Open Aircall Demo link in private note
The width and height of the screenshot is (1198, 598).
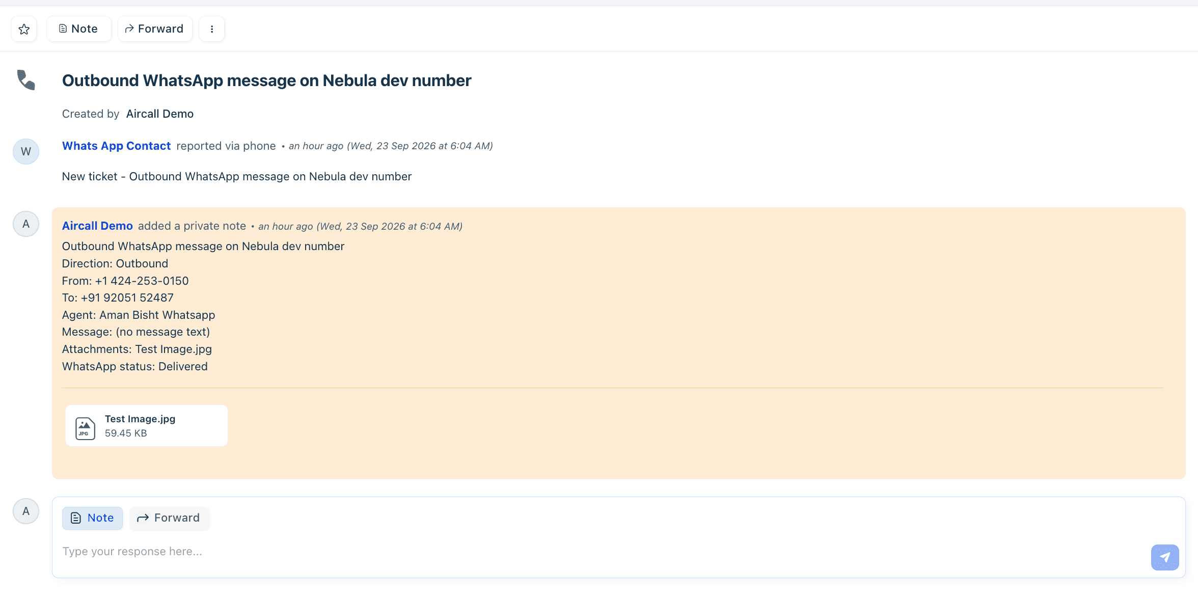(x=97, y=226)
